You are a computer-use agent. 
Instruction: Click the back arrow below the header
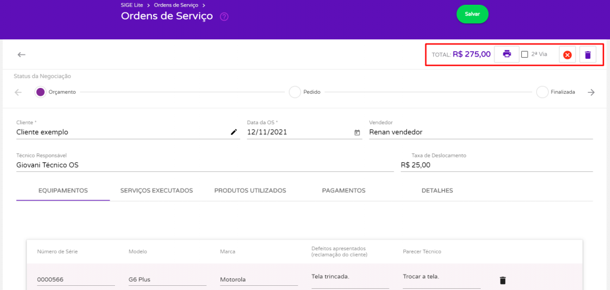(21, 55)
